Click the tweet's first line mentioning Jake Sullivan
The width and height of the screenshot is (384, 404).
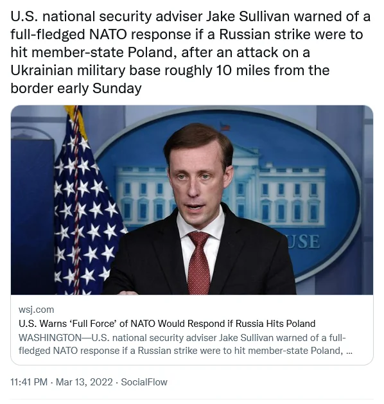(x=190, y=17)
